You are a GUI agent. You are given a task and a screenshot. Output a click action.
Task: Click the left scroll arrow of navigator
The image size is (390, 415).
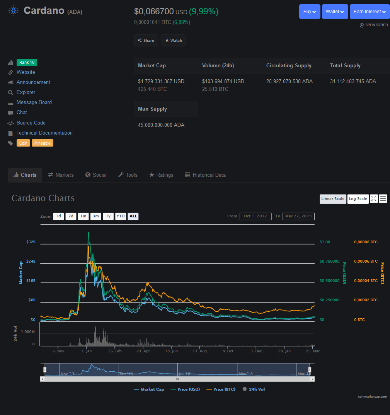click(43, 379)
